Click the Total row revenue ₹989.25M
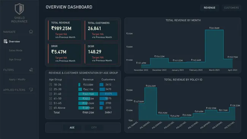The image size is (247, 139). [x=88, y=112]
